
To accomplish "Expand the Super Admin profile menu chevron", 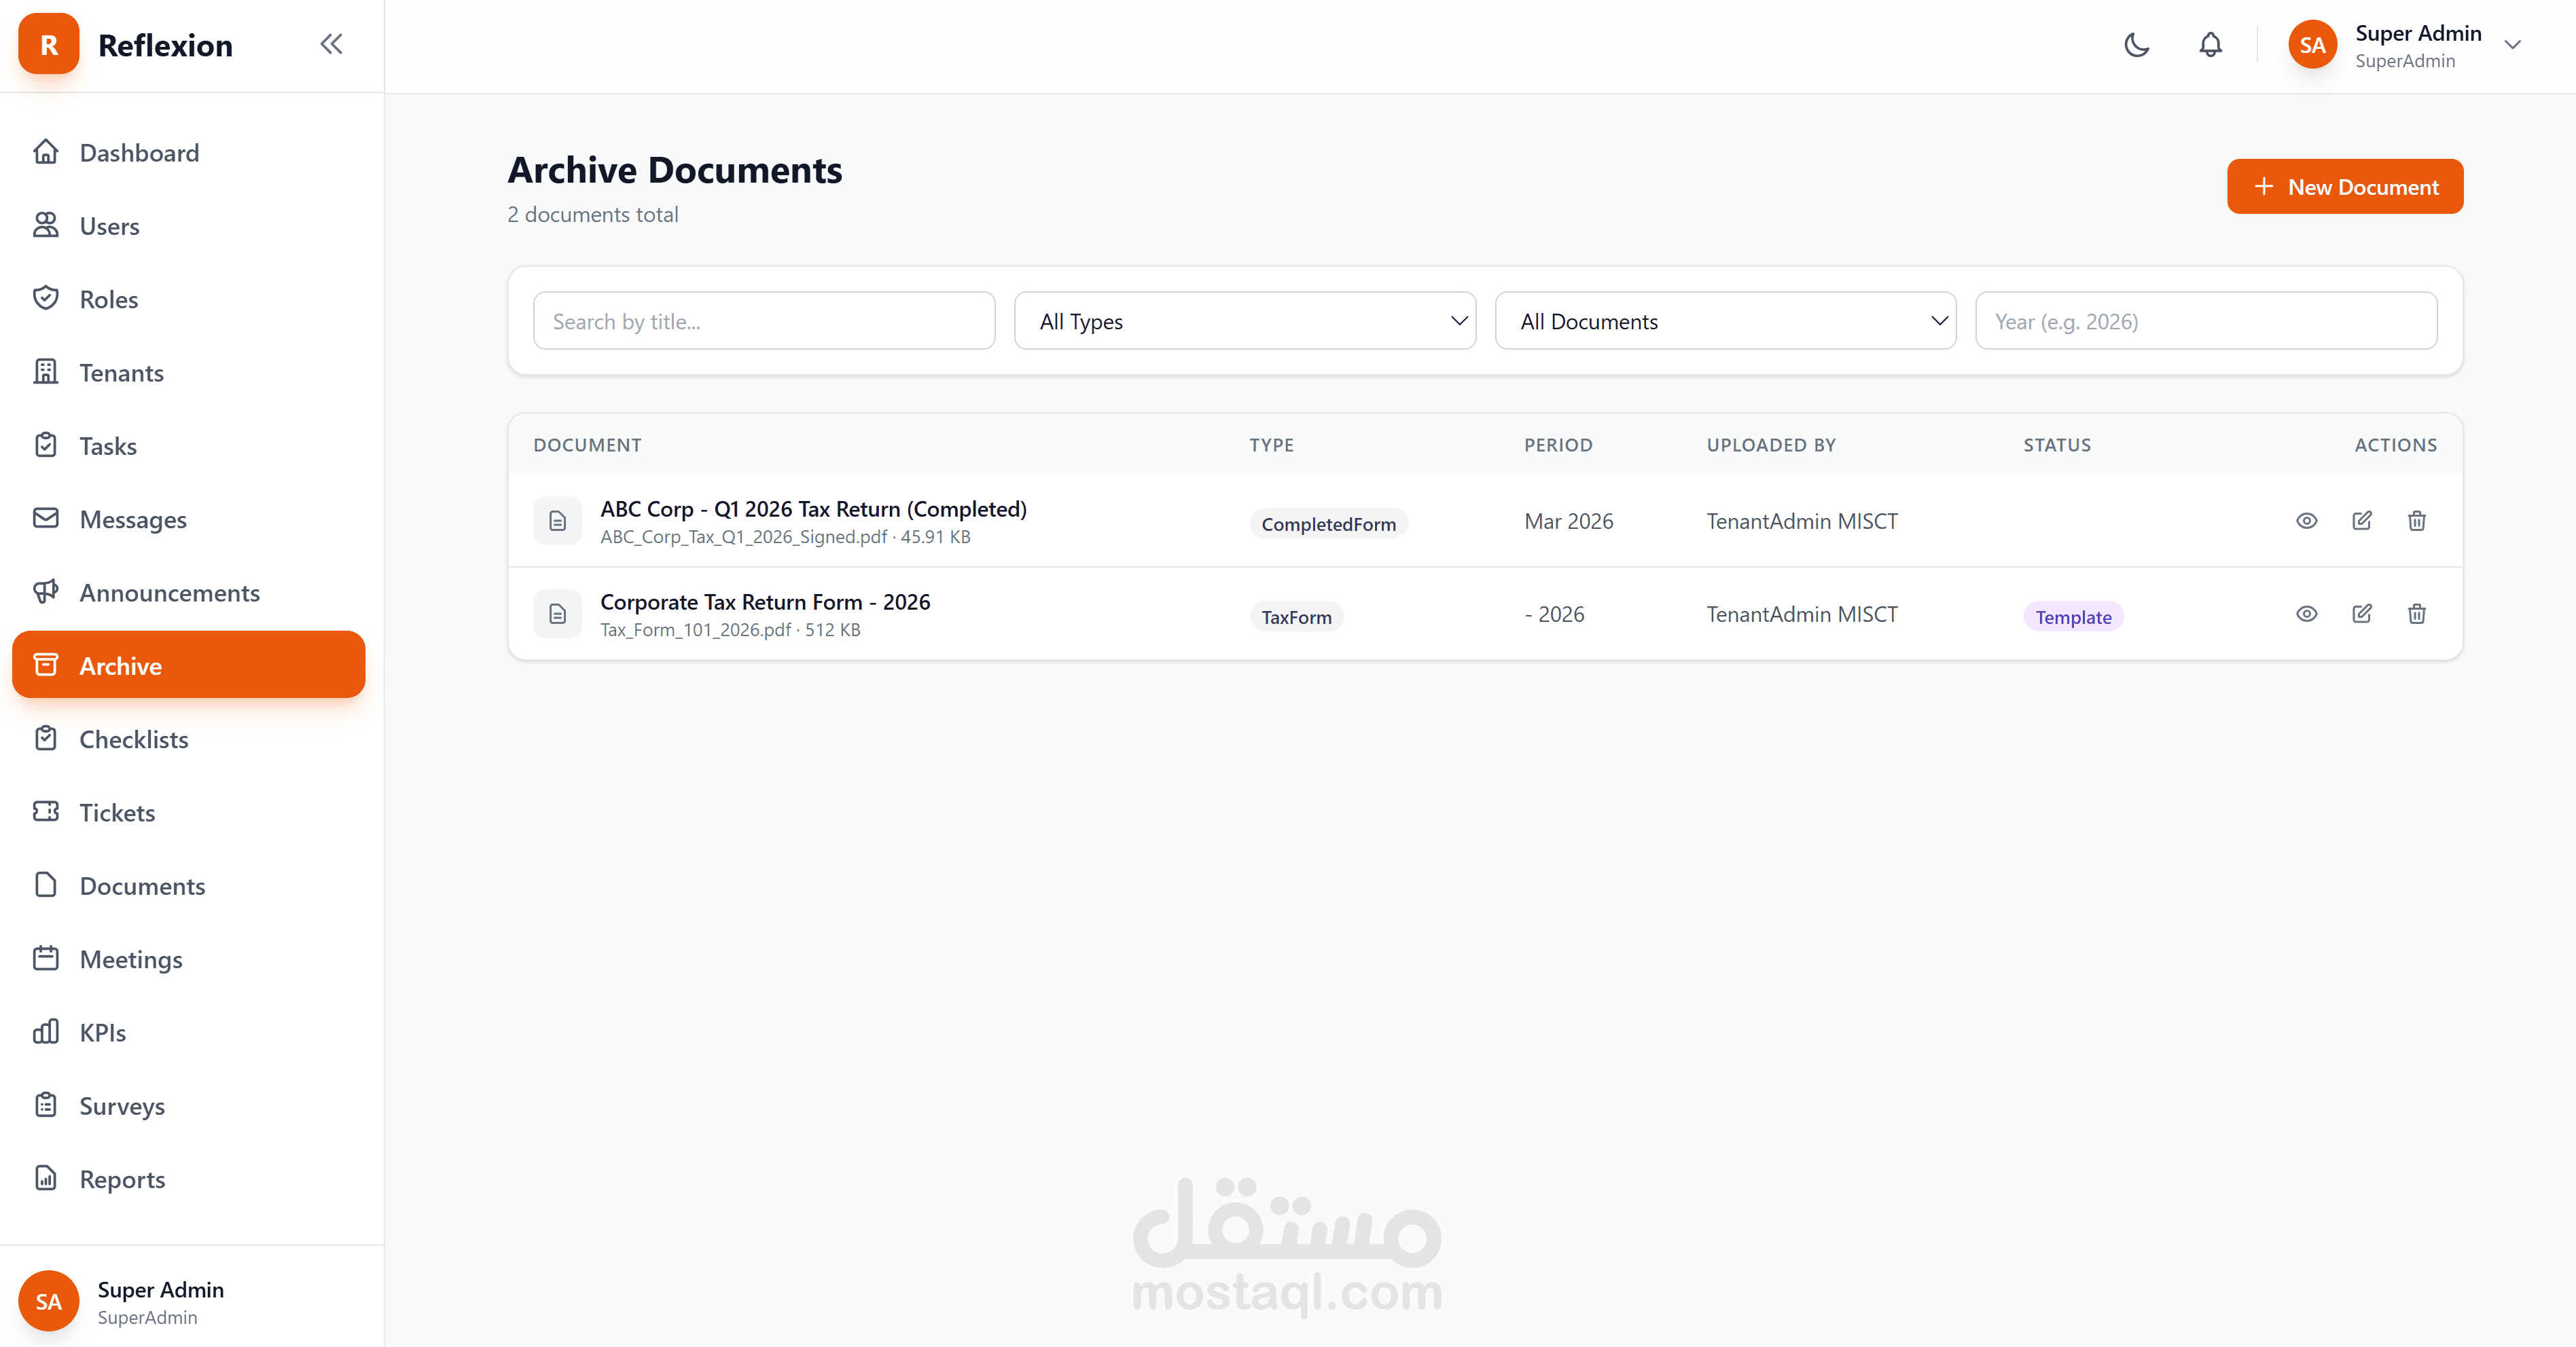I will (x=2512, y=45).
